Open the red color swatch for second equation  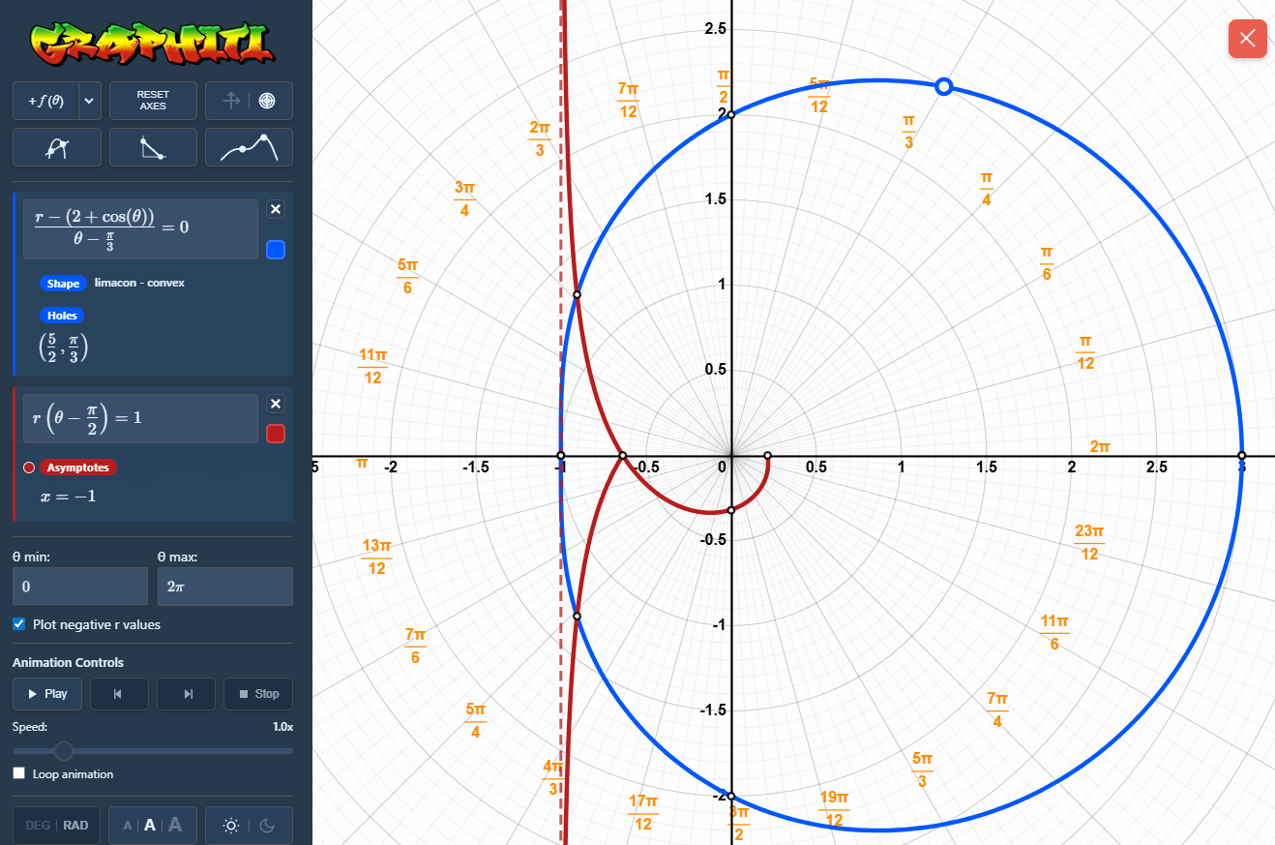(x=276, y=434)
